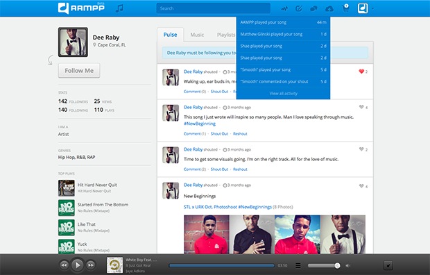Open the playlist queue icon in player

[298, 265]
